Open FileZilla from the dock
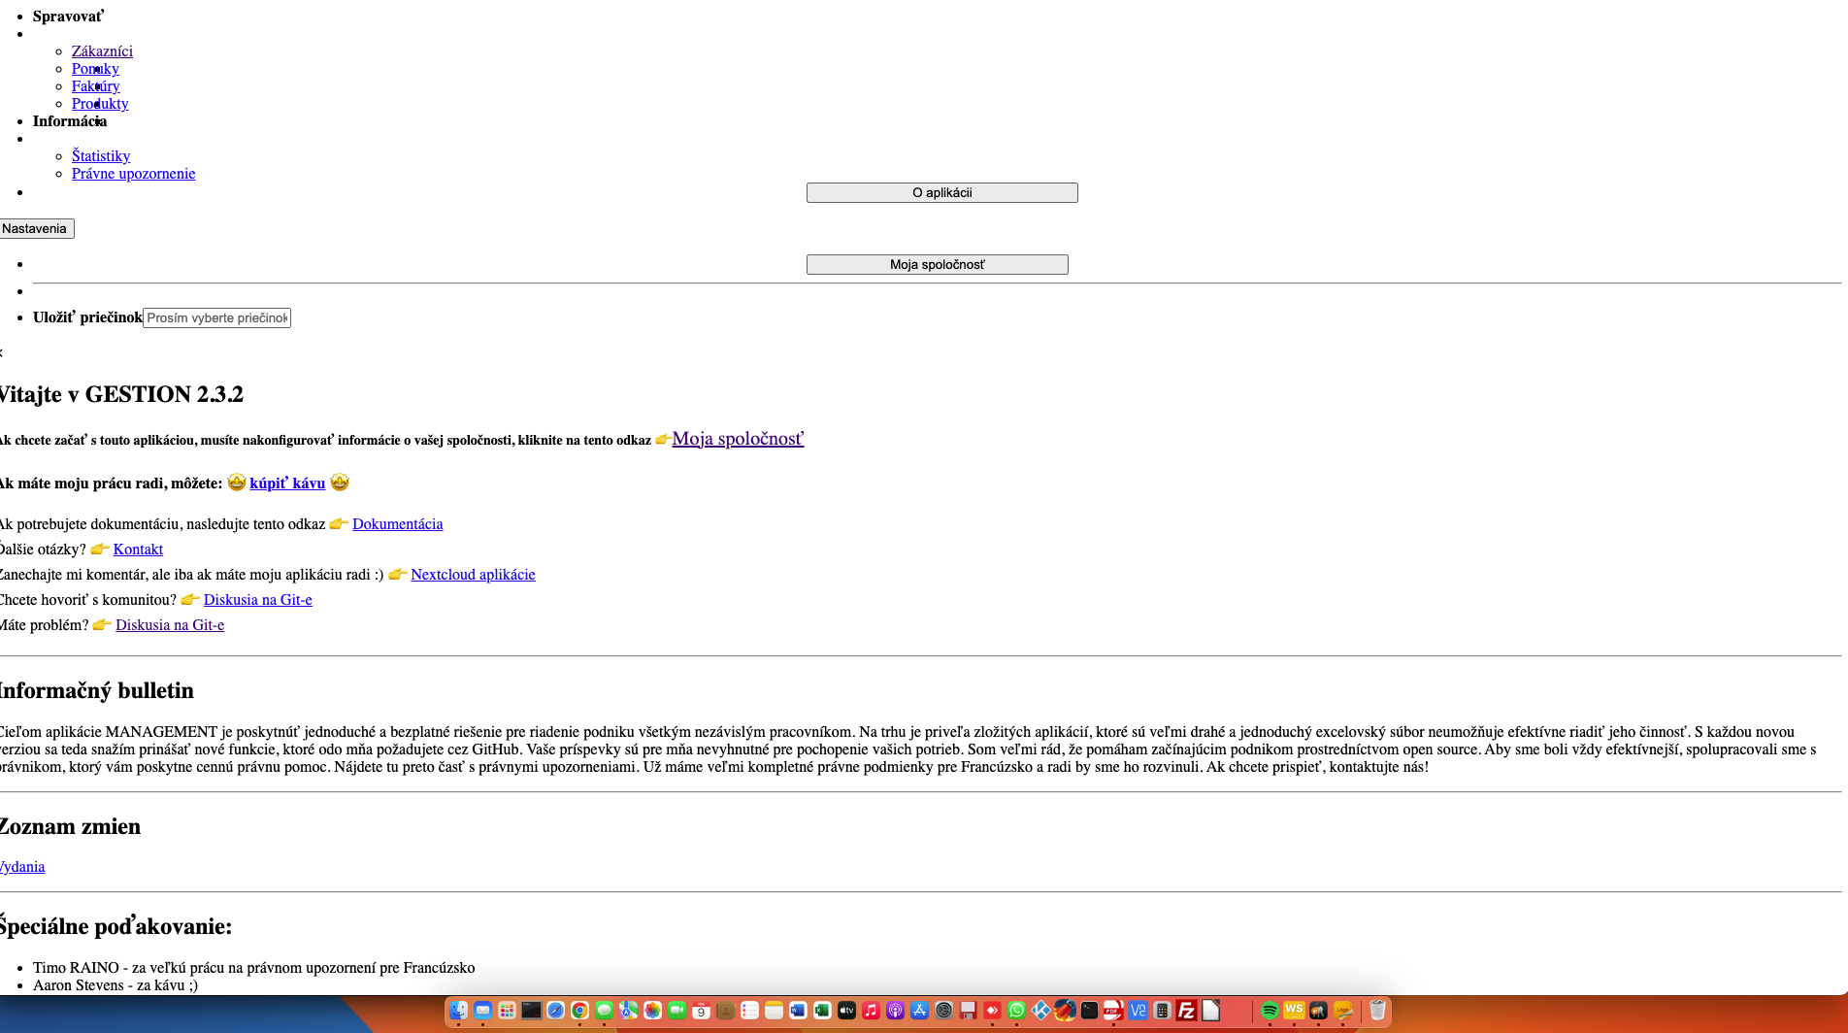The height and width of the screenshot is (1033, 1848). pyautogui.click(x=1185, y=1010)
